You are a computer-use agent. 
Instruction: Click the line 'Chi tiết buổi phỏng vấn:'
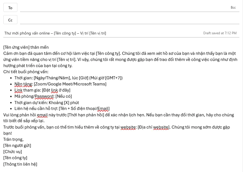pyautogui.click(x=26, y=72)
